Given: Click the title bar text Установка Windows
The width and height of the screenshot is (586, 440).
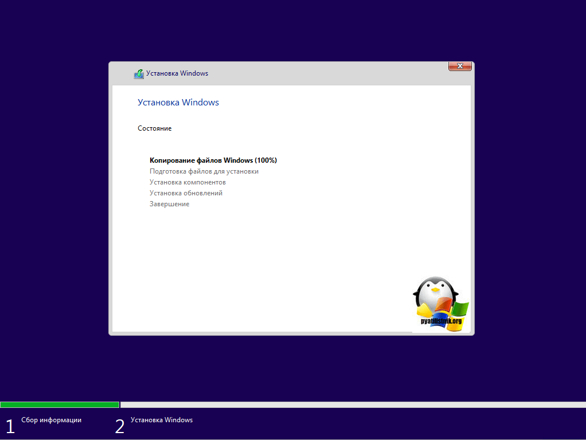Looking at the screenshot, I should point(177,73).
